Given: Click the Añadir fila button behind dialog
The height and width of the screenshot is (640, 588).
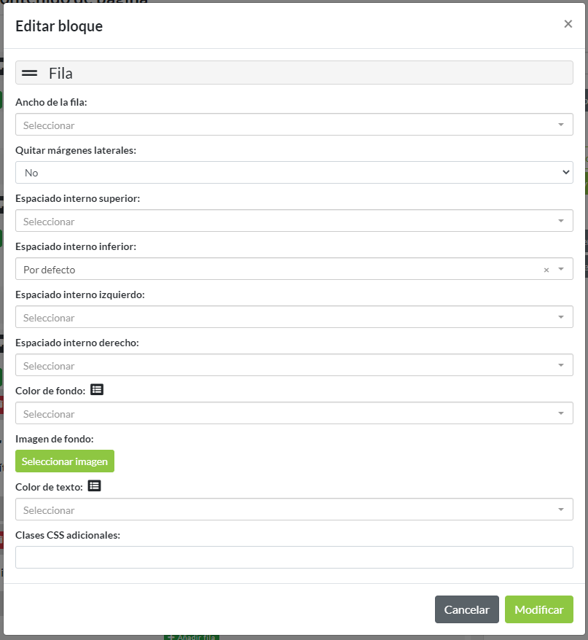Looking at the screenshot, I should pos(191,637).
